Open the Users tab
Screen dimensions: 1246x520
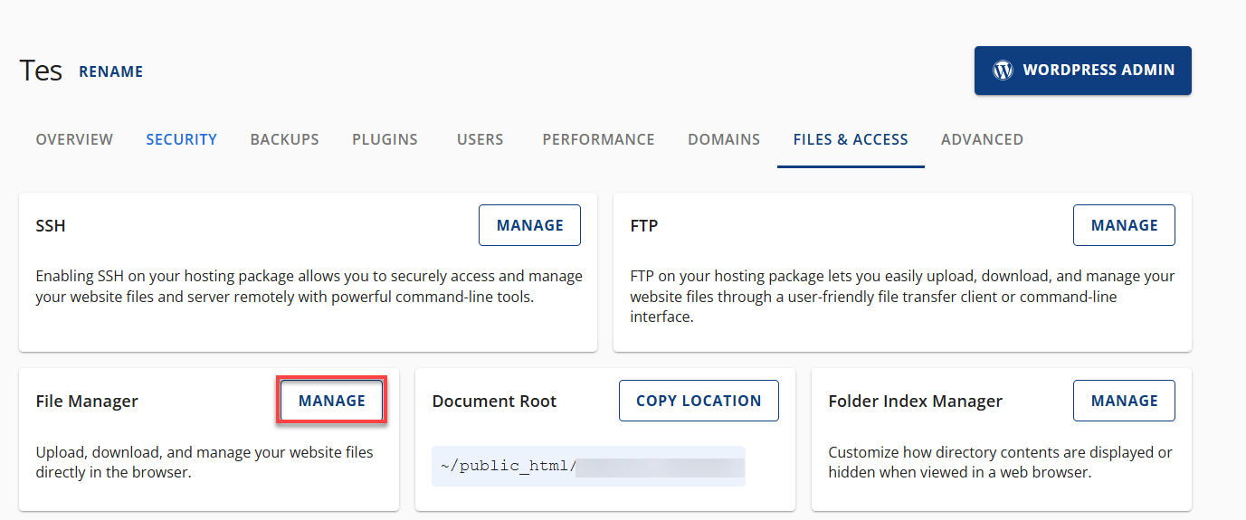coord(480,139)
